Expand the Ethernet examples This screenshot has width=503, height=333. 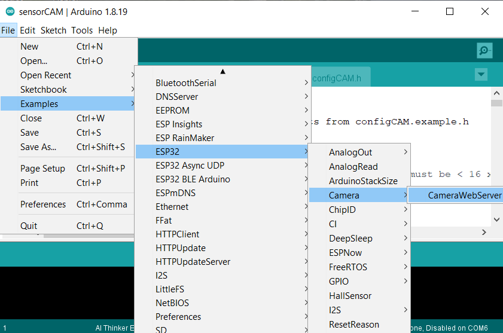222,207
